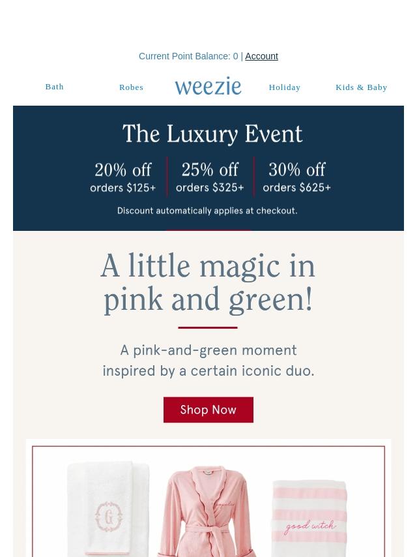Click the 'A little magic' headline
417x557 pixels.
(208, 282)
